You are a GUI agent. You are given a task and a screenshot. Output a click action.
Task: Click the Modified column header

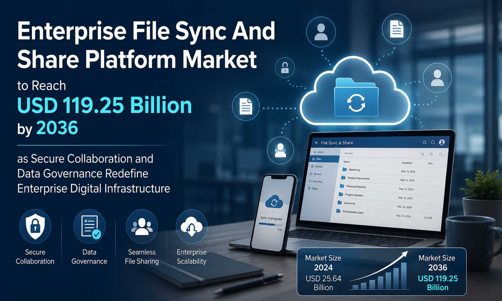(x=407, y=163)
